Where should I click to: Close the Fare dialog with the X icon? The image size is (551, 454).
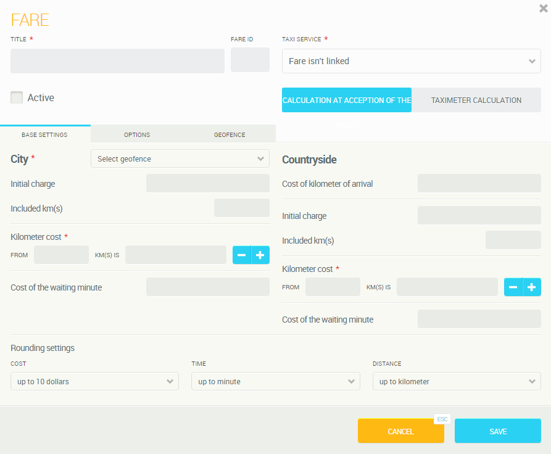coord(543,8)
